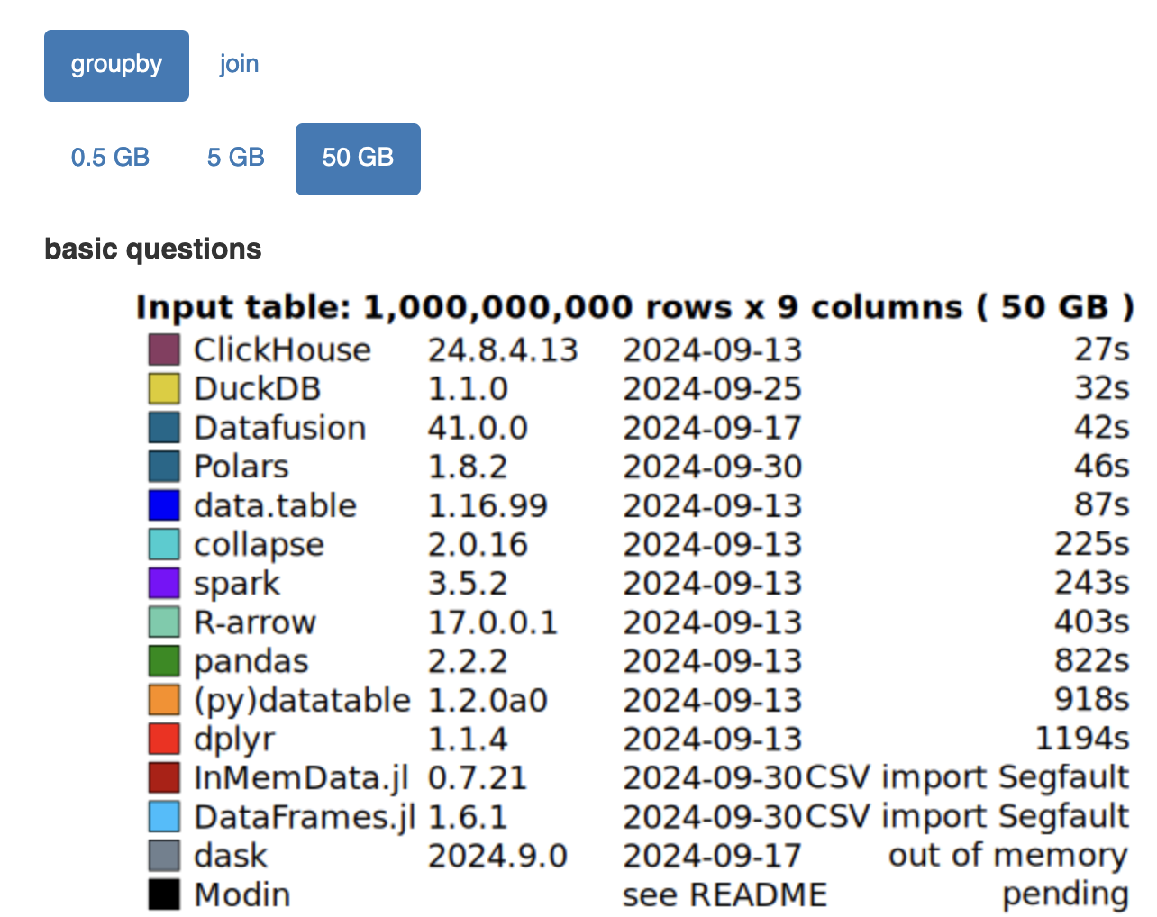Click the data.table blue color swatch
This screenshot has height=917, width=1157.
point(164,505)
